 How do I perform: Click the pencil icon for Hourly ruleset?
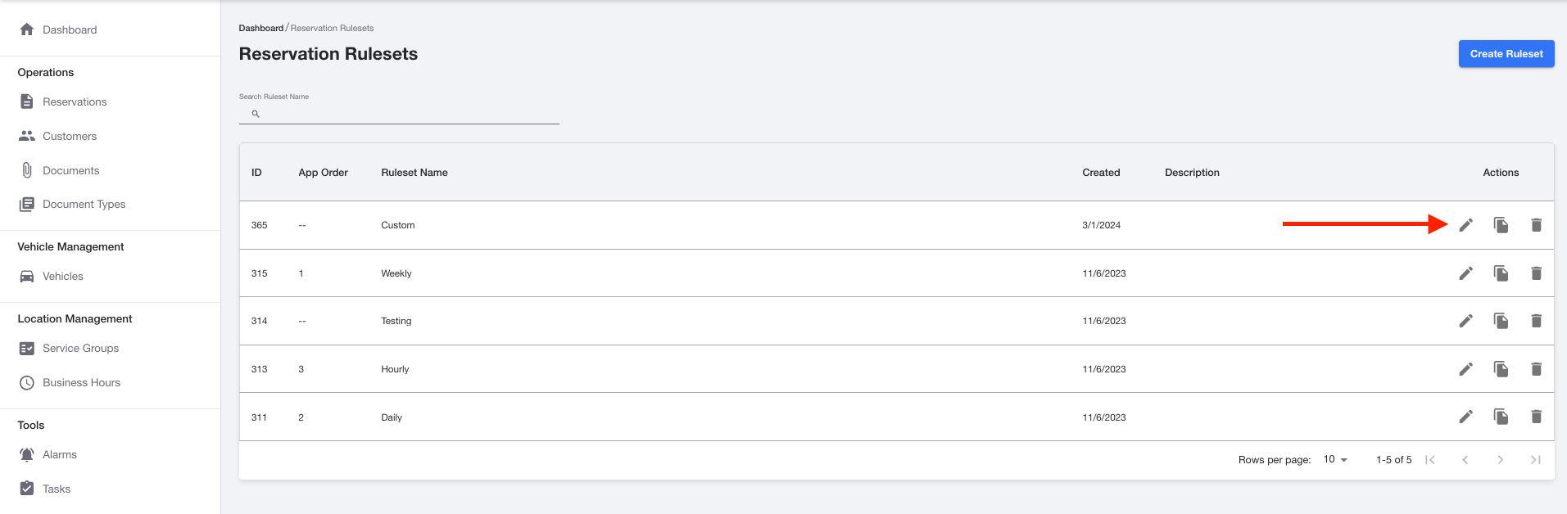(1465, 369)
